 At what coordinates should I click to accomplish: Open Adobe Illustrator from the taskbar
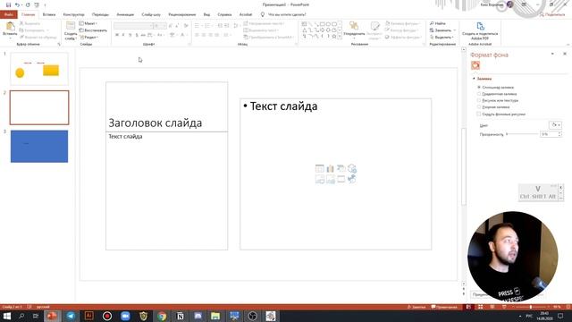(x=88, y=316)
